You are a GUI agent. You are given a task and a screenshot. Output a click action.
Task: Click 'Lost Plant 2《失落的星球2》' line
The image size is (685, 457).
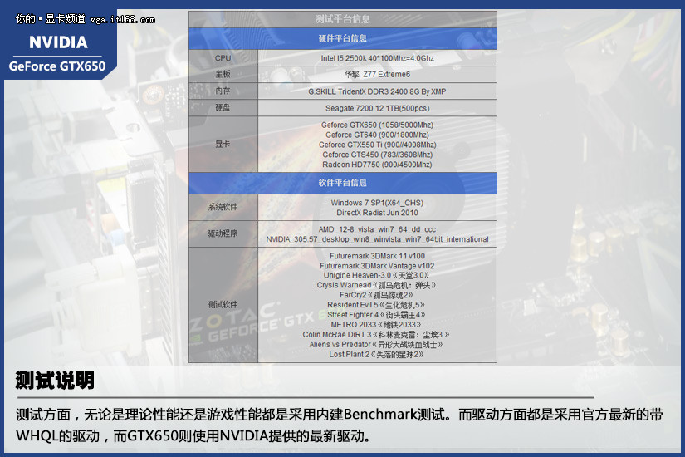coord(376,354)
